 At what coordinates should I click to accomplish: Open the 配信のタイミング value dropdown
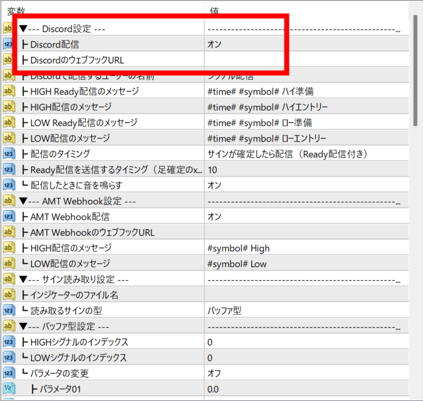click(287, 154)
